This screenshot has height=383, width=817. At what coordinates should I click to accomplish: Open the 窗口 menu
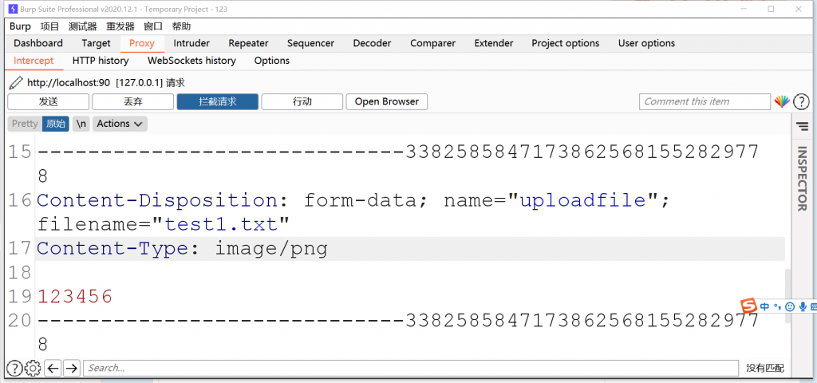pyautogui.click(x=153, y=26)
